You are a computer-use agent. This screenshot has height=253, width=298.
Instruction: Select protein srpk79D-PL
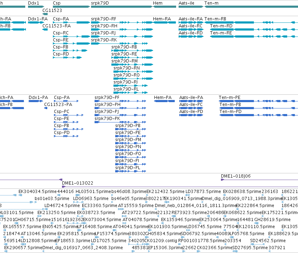131,171
